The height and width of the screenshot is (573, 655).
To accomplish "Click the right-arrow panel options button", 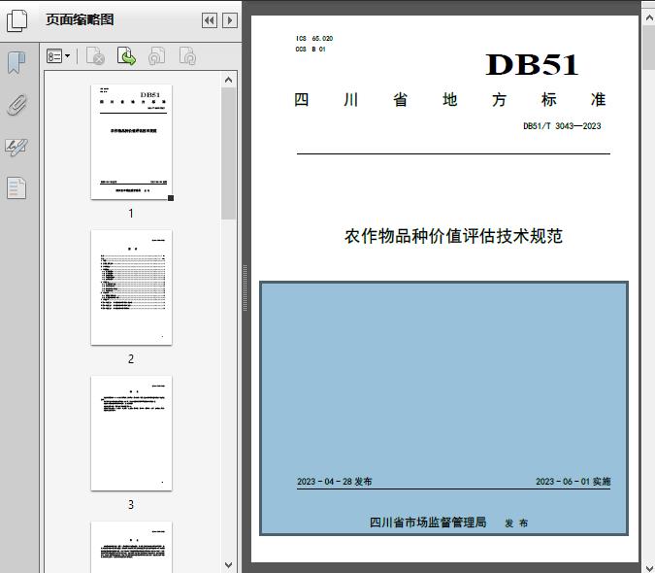I will [230, 20].
